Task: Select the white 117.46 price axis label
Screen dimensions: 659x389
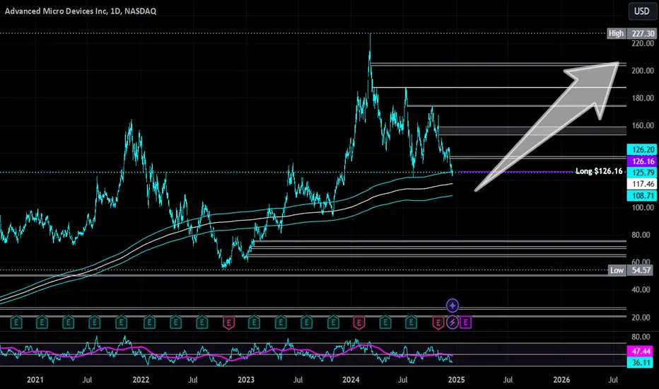Action: tap(641, 184)
